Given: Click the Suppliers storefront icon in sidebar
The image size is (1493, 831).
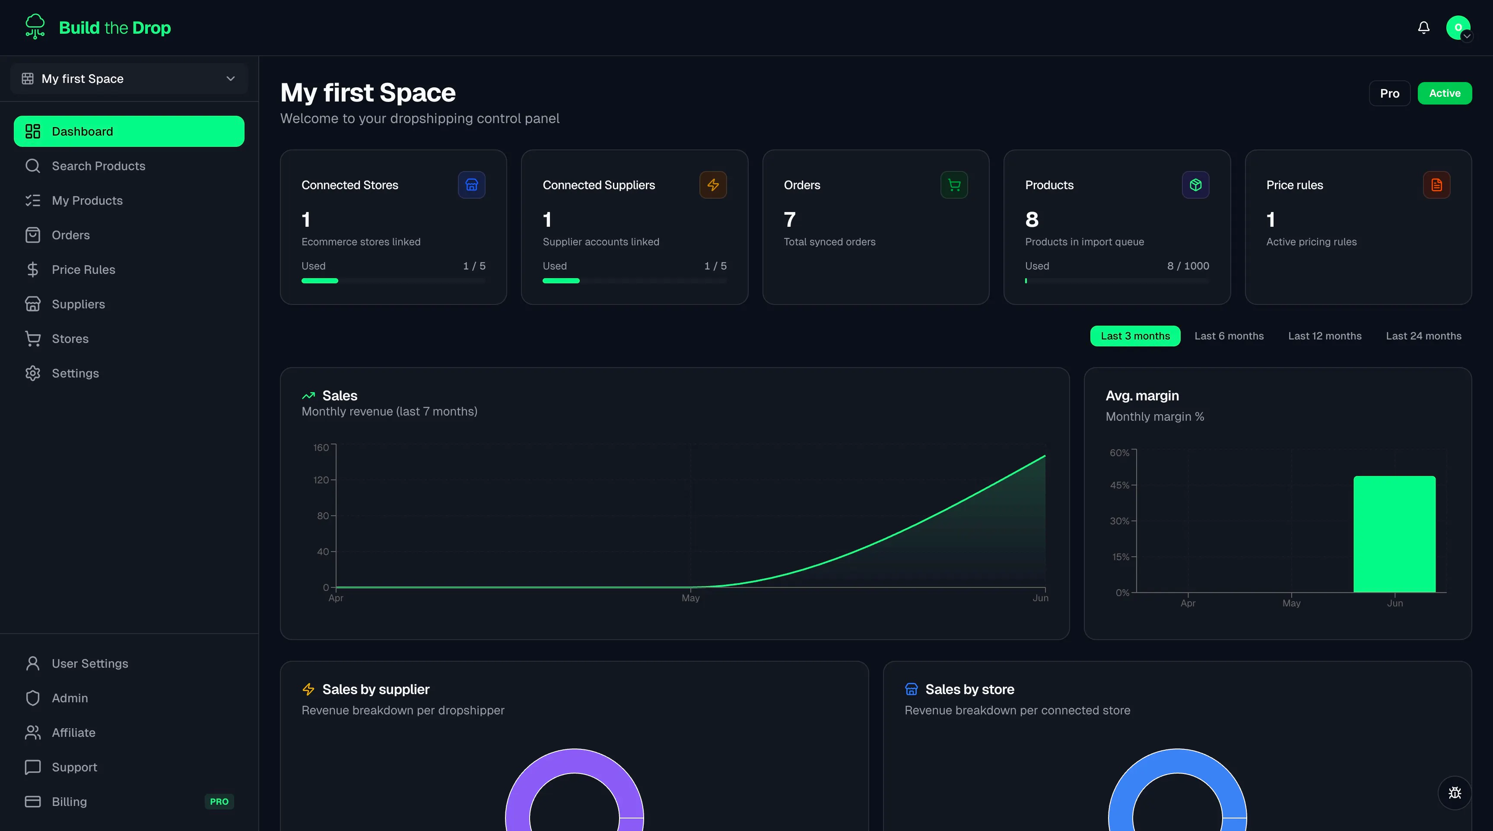Looking at the screenshot, I should [x=33, y=304].
